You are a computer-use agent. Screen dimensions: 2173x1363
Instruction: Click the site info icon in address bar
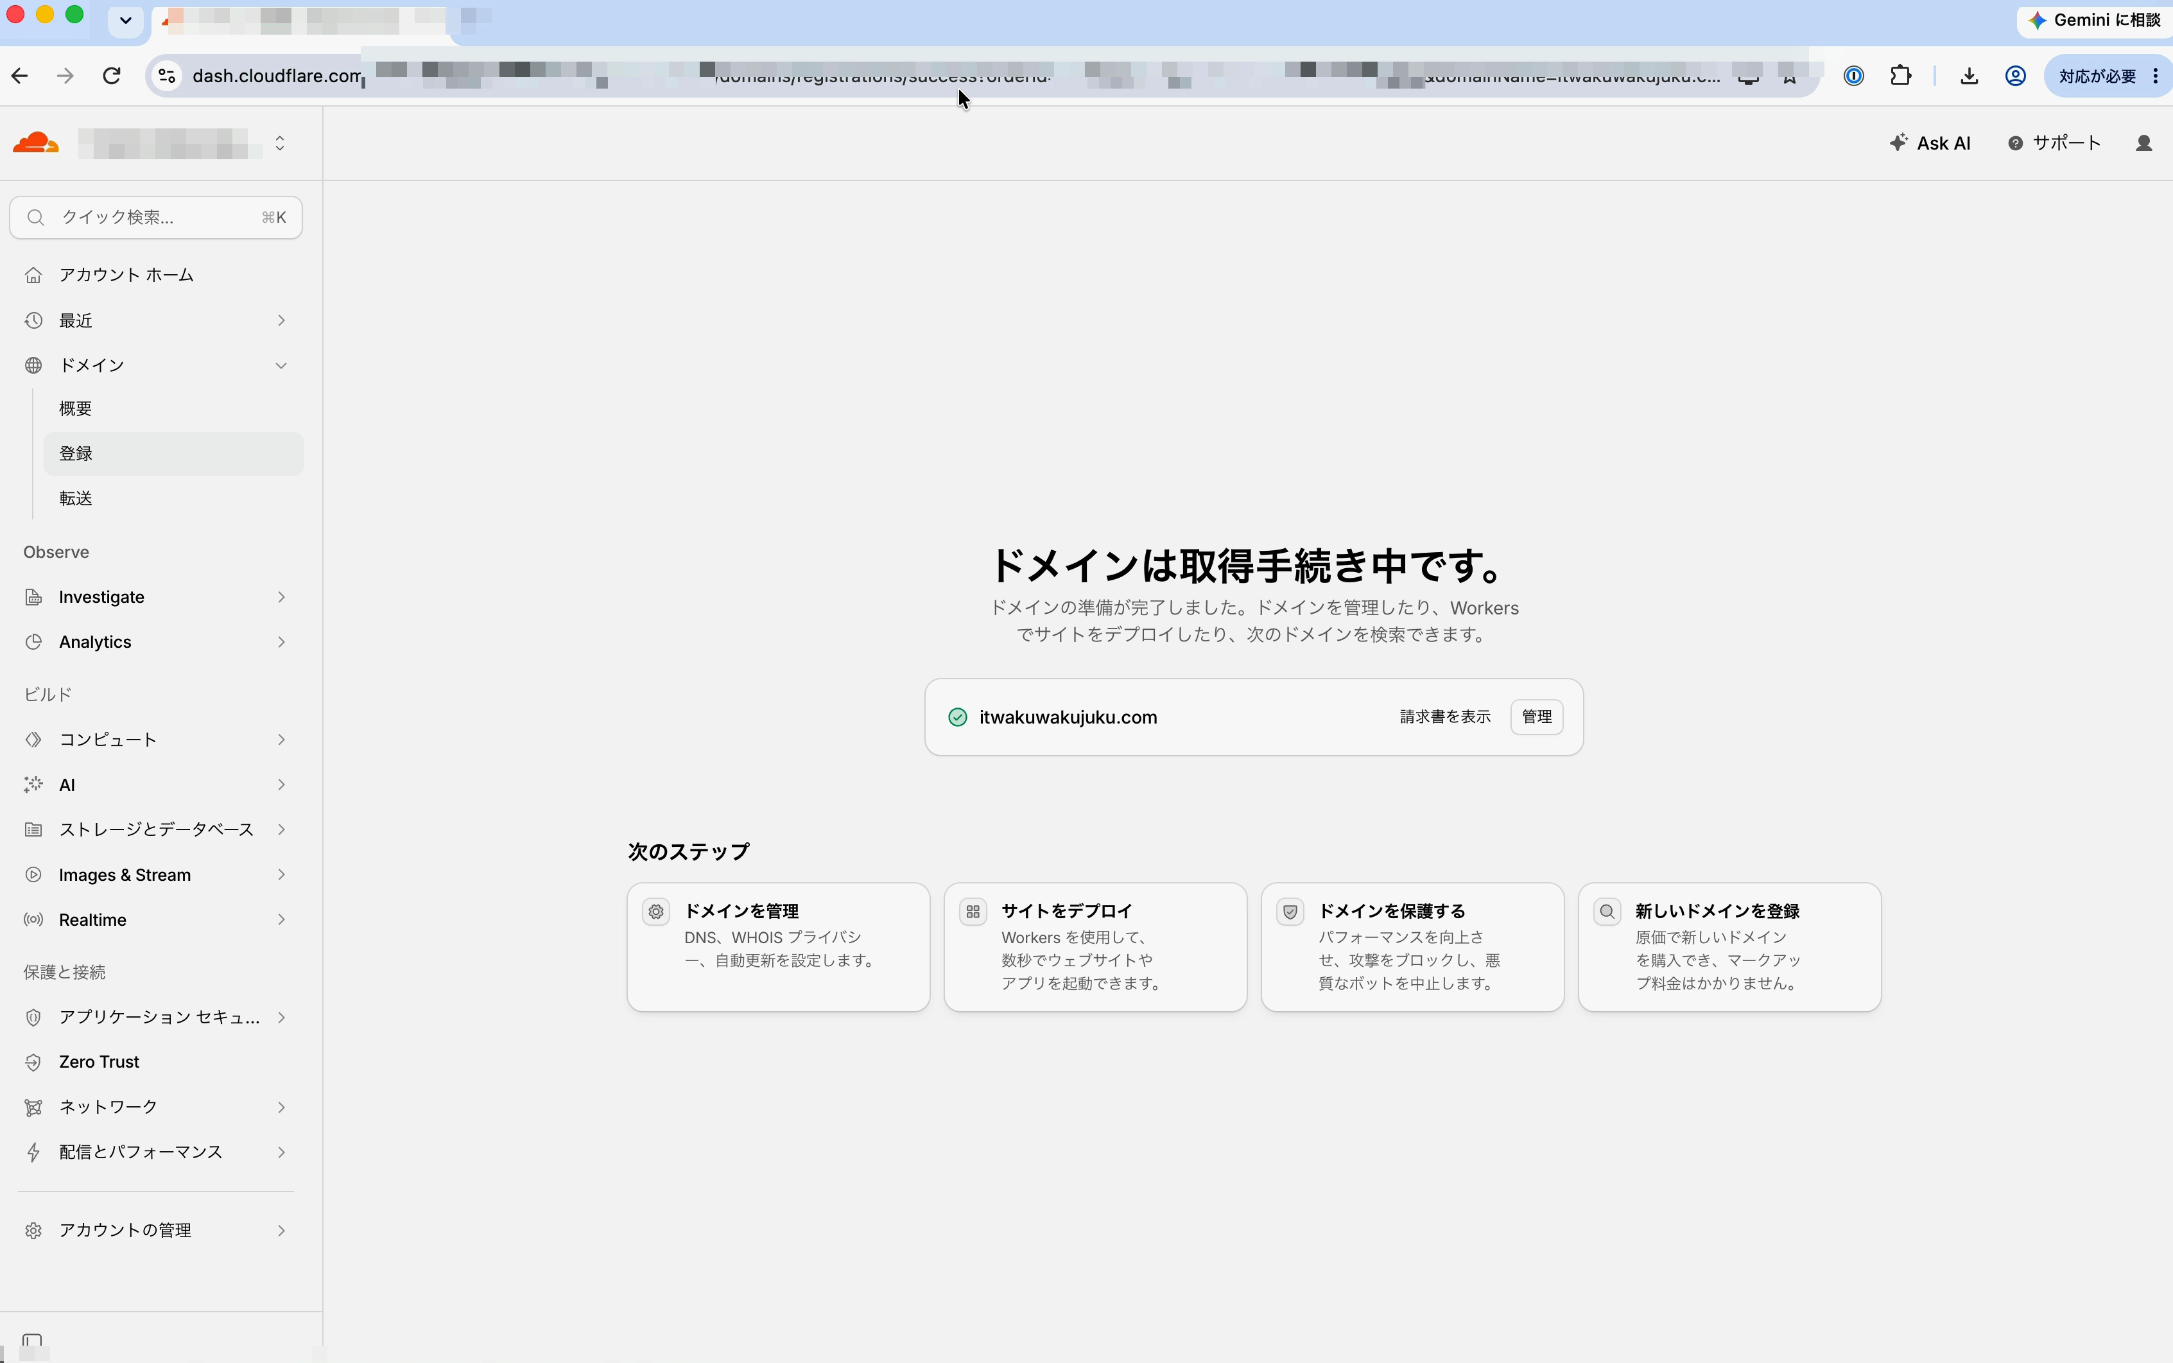[167, 76]
